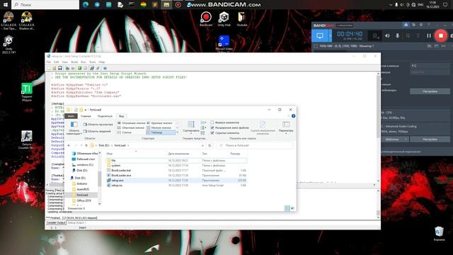Screen dimensions: 453x255
Task: Stop Bandicam recording with red button
Action: [440, 35]
